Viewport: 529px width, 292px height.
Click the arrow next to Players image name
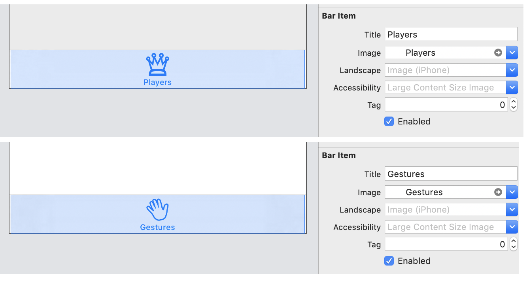click(499, 53)
